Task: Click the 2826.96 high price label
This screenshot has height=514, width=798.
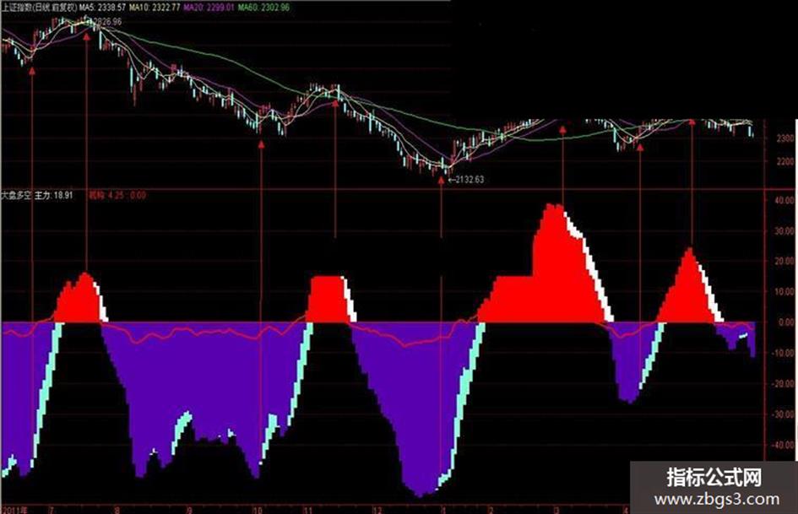Action: pos(107,21)
